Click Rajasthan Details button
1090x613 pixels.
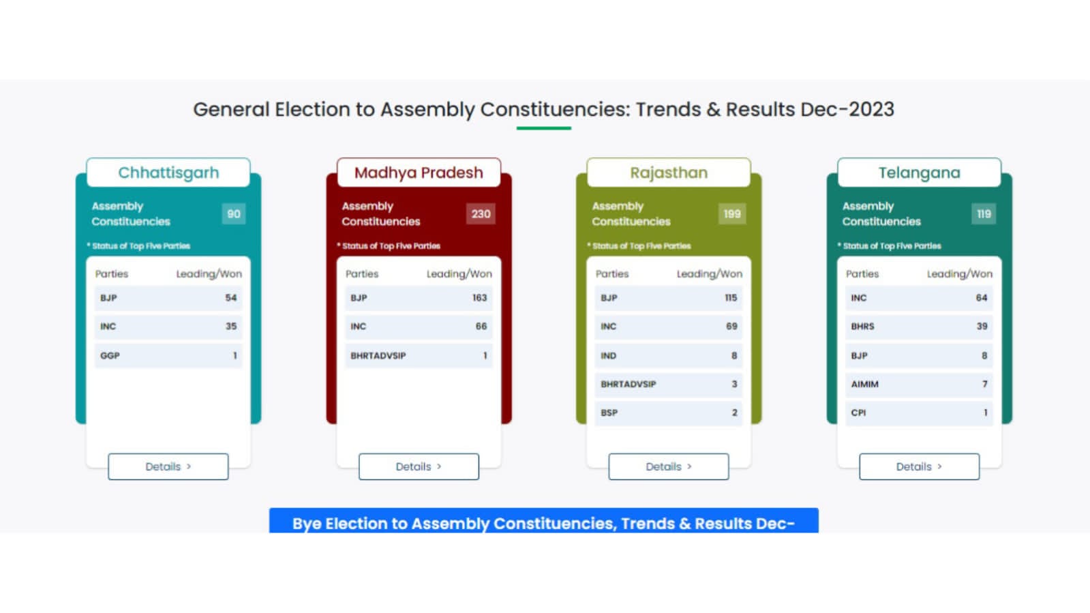[668, 466]
